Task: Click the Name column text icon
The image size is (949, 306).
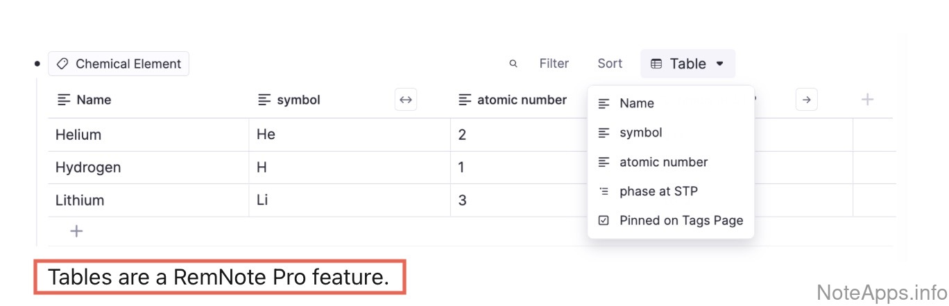Action: (x=63, y=100)
